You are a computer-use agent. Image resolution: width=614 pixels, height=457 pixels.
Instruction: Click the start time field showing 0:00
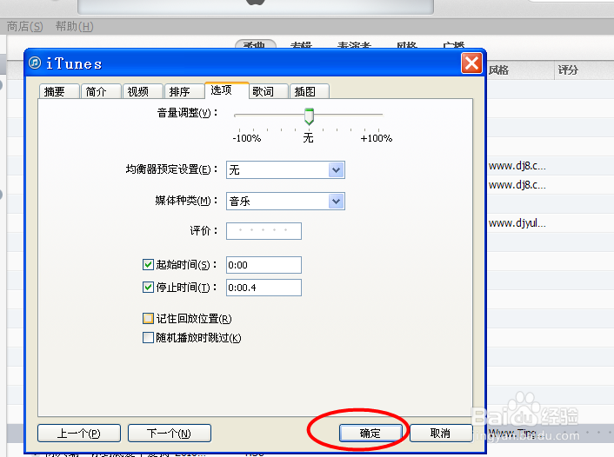pos(264,265)
